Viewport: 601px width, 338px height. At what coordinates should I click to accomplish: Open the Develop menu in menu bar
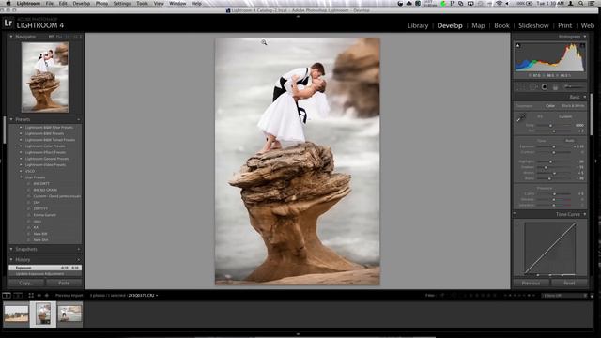[x=82, y=3]
